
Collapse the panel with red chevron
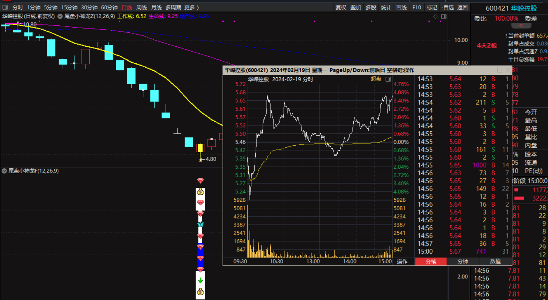tap(521, 26)
